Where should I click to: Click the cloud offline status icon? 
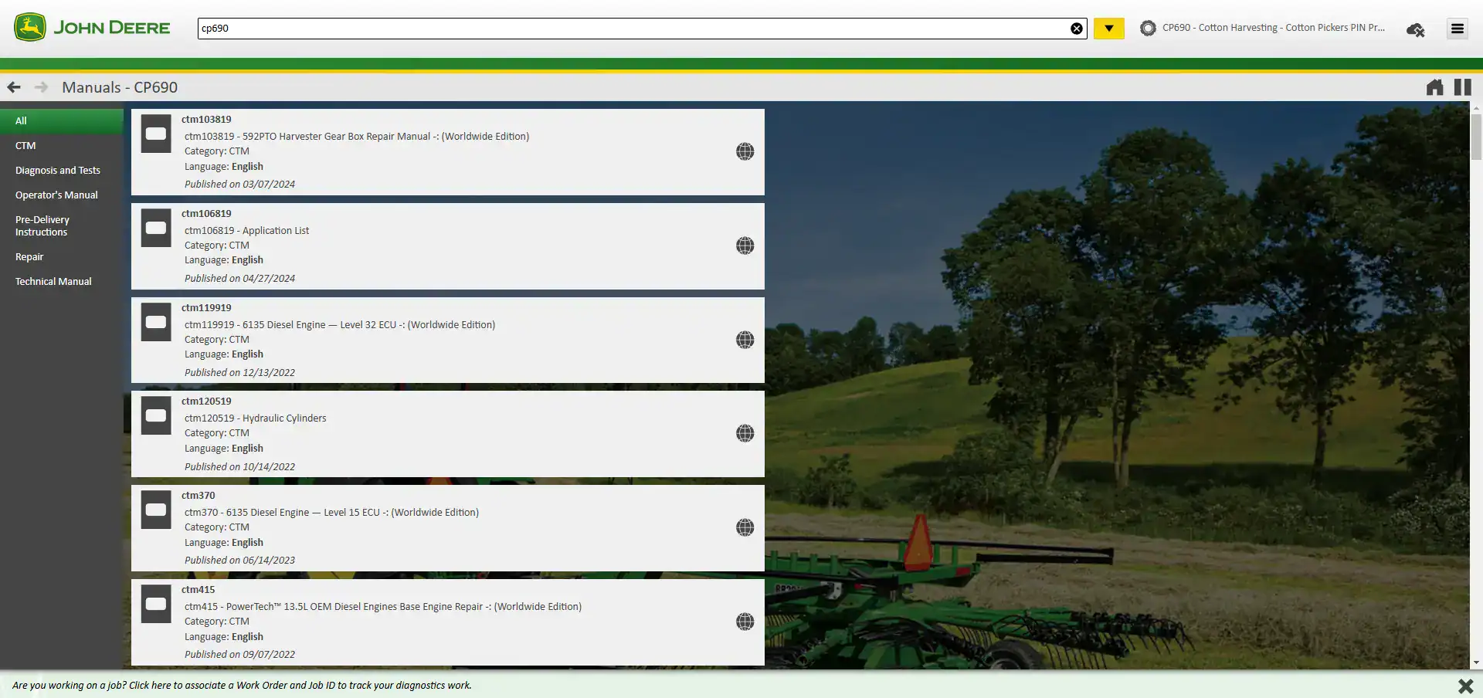click(1416, 29)
